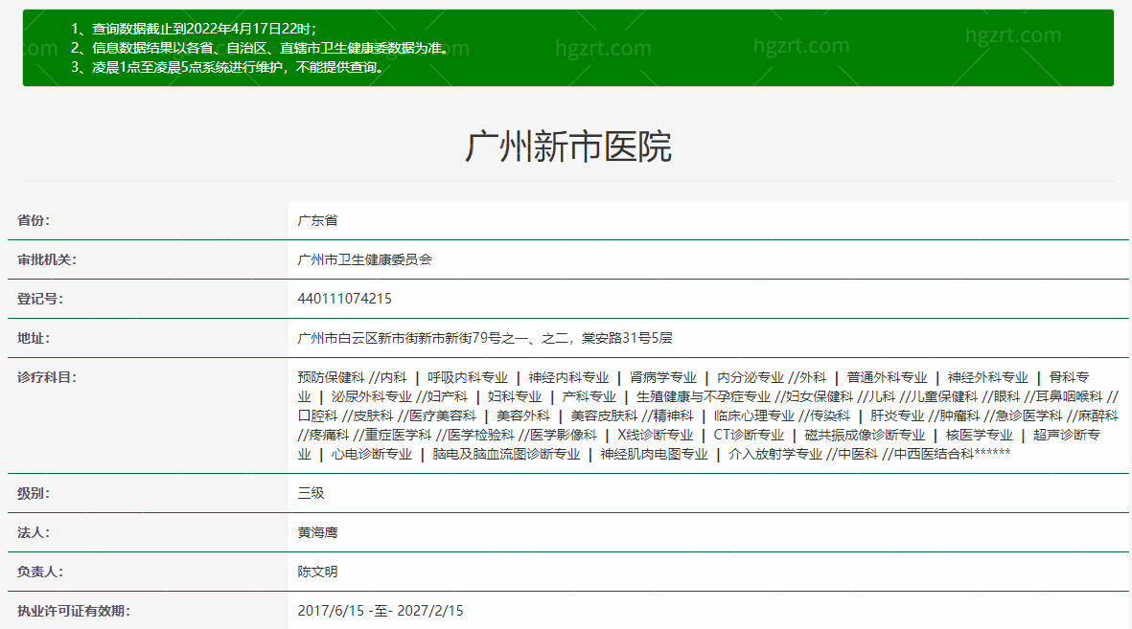Viewport: 1132px width, 629px height.
Task: Select 生殖健康与不孕症专业 in the departments
Action: click(703, 396)
